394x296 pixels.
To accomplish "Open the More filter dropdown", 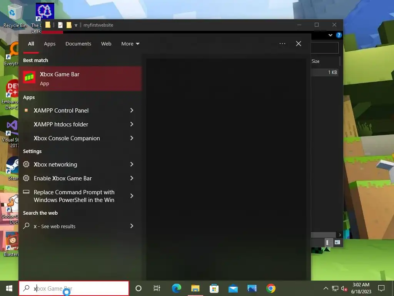I will click(x=130, y=44).
